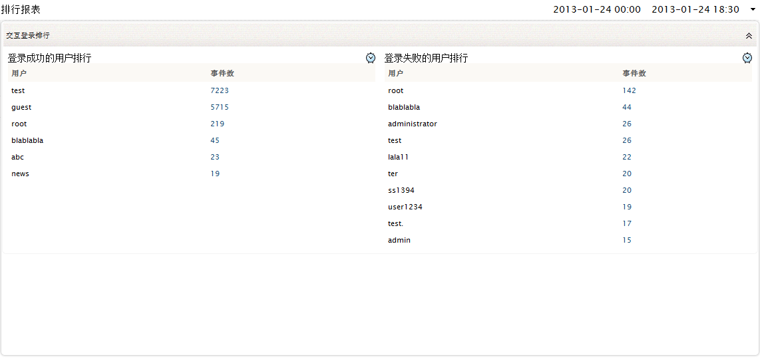The image size is (760, 361).
Task: Click 事件数 column header in failed logins table
Action: pyautogui.click(x=634, y=74)
